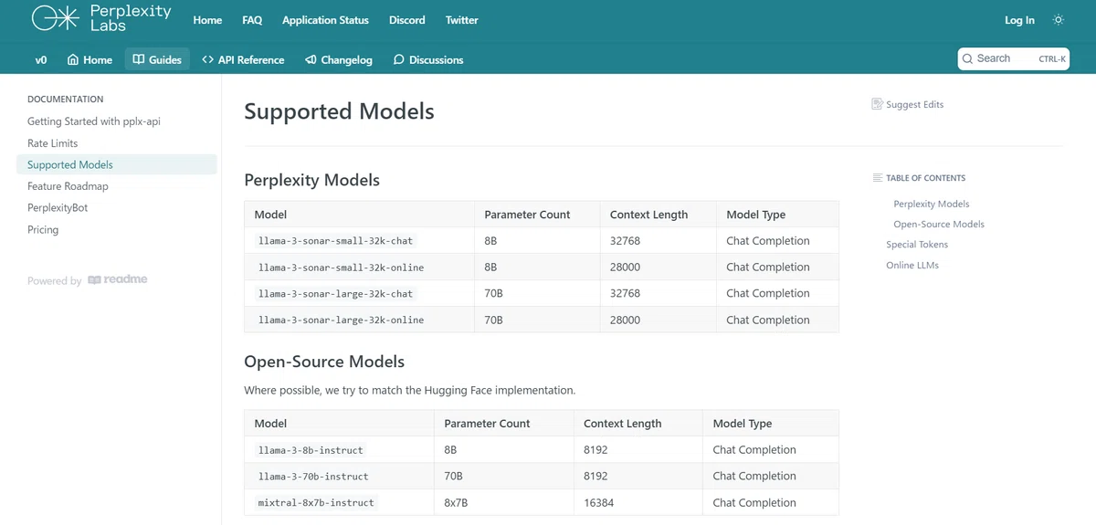
Task: Open the Application Status top link
Action: (x=325, y=20)
